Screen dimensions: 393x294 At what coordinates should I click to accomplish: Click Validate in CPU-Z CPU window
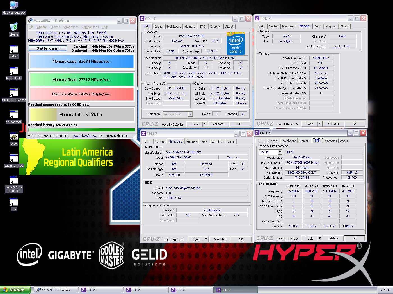[218, 124]
